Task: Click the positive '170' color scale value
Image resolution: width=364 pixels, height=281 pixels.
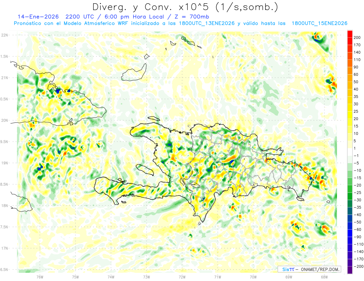Action: coord(357,45)
